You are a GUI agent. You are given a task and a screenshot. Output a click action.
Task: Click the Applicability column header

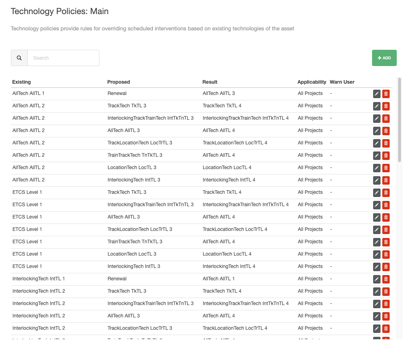click(311, 82)
